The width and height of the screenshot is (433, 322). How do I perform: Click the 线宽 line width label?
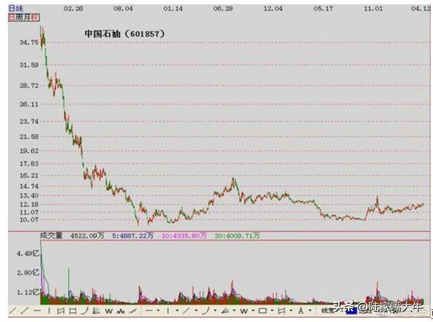pos(328,310)
